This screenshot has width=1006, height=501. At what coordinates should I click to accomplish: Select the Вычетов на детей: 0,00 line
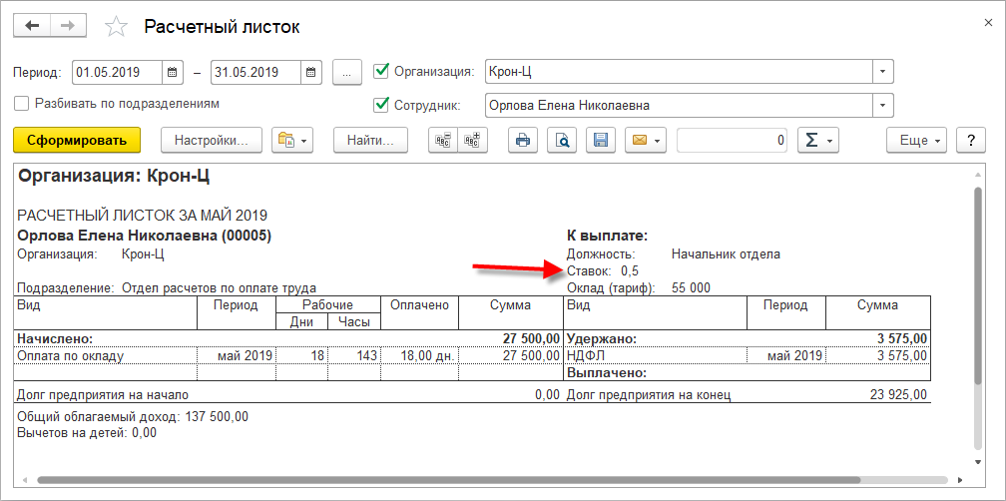coord(87,433)
